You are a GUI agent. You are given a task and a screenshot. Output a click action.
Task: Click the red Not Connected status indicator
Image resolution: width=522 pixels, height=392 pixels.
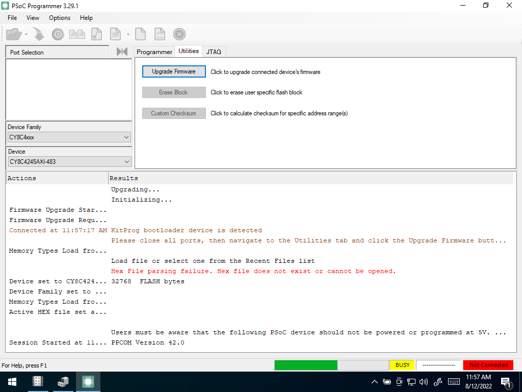488,365
